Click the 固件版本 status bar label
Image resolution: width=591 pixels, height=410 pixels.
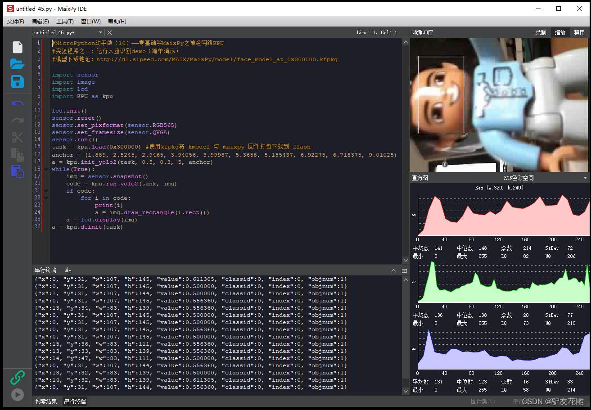[x=483, y=401]
